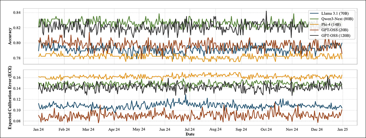This screenshot has width=366, height=138.
Task: Click the Mar 24 date tick label
Action: (88, 129)
